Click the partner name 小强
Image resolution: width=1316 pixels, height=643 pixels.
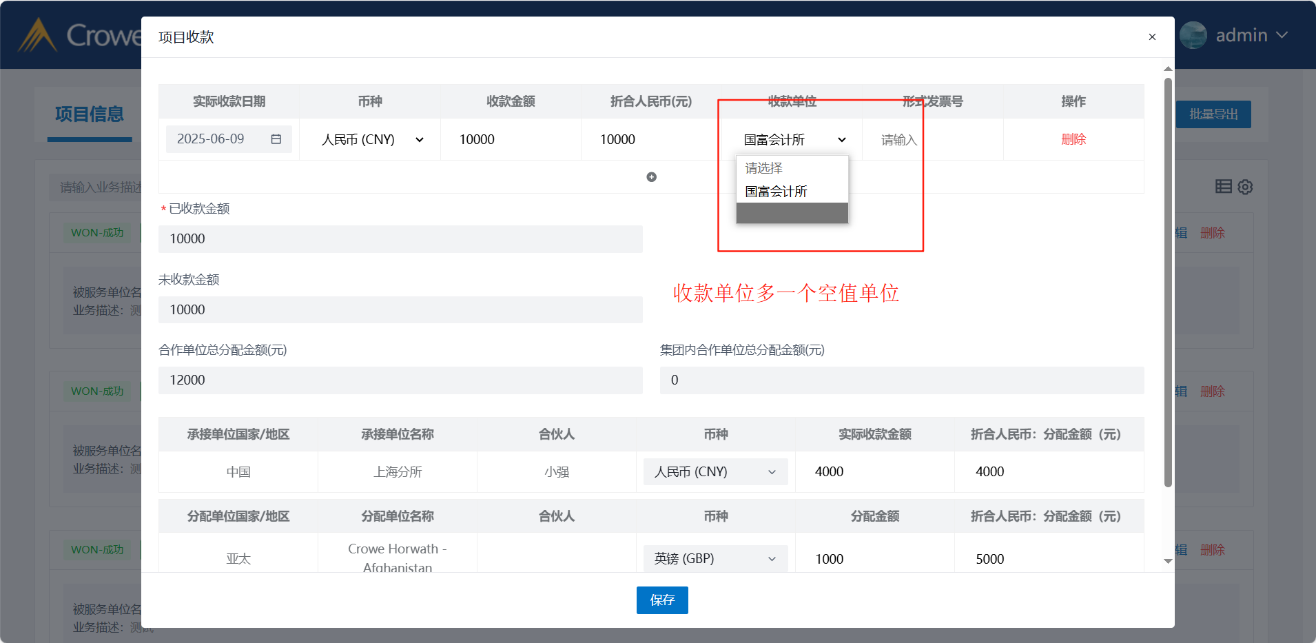click(557, 472)
